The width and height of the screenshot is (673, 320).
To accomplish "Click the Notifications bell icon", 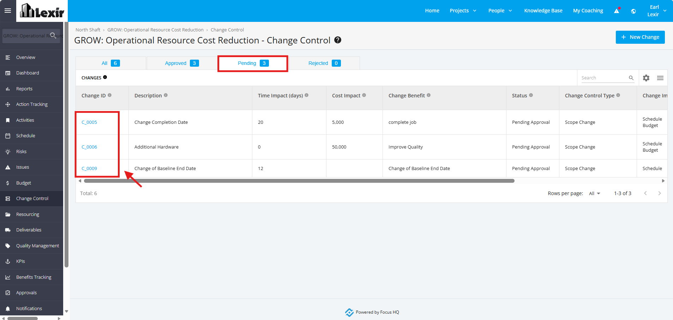I will point(8,309).
